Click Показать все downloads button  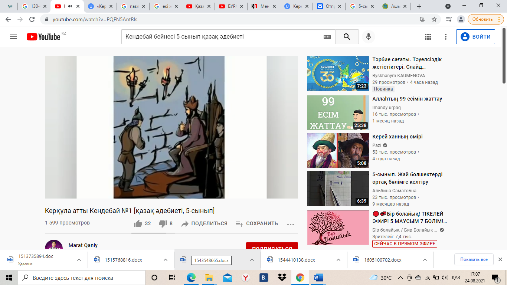click(x=474, y=259)
